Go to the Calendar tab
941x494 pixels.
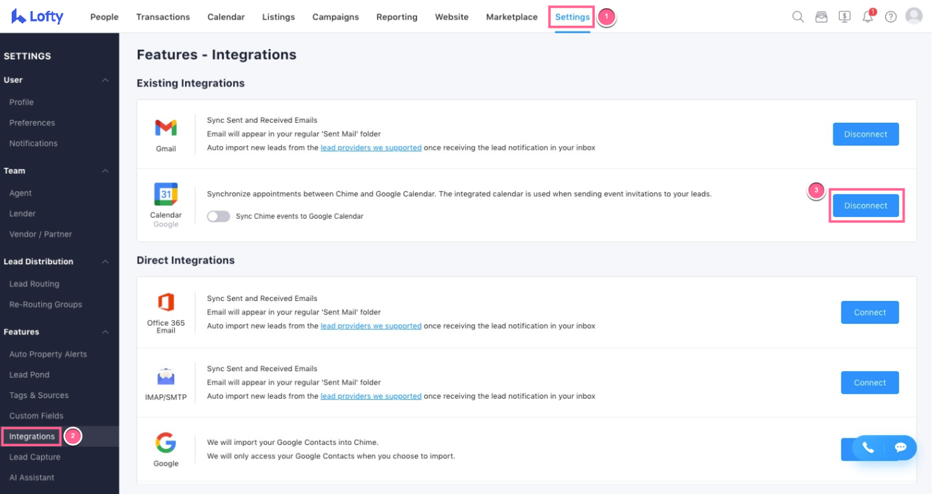[226, 17]
